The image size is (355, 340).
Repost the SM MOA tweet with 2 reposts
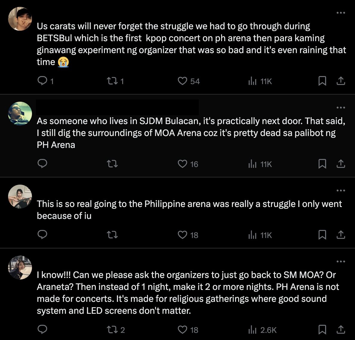point(112,330)
